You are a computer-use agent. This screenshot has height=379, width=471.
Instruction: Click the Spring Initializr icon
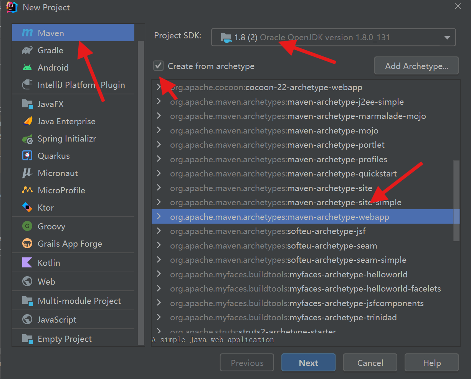[x=27, y=138]
